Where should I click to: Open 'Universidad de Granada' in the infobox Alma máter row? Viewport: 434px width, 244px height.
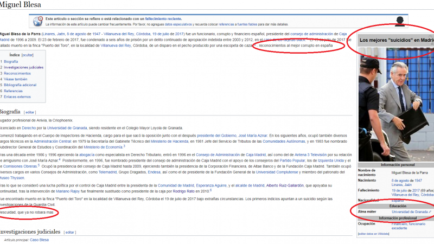pyautogui.click(x=410, y=212)
